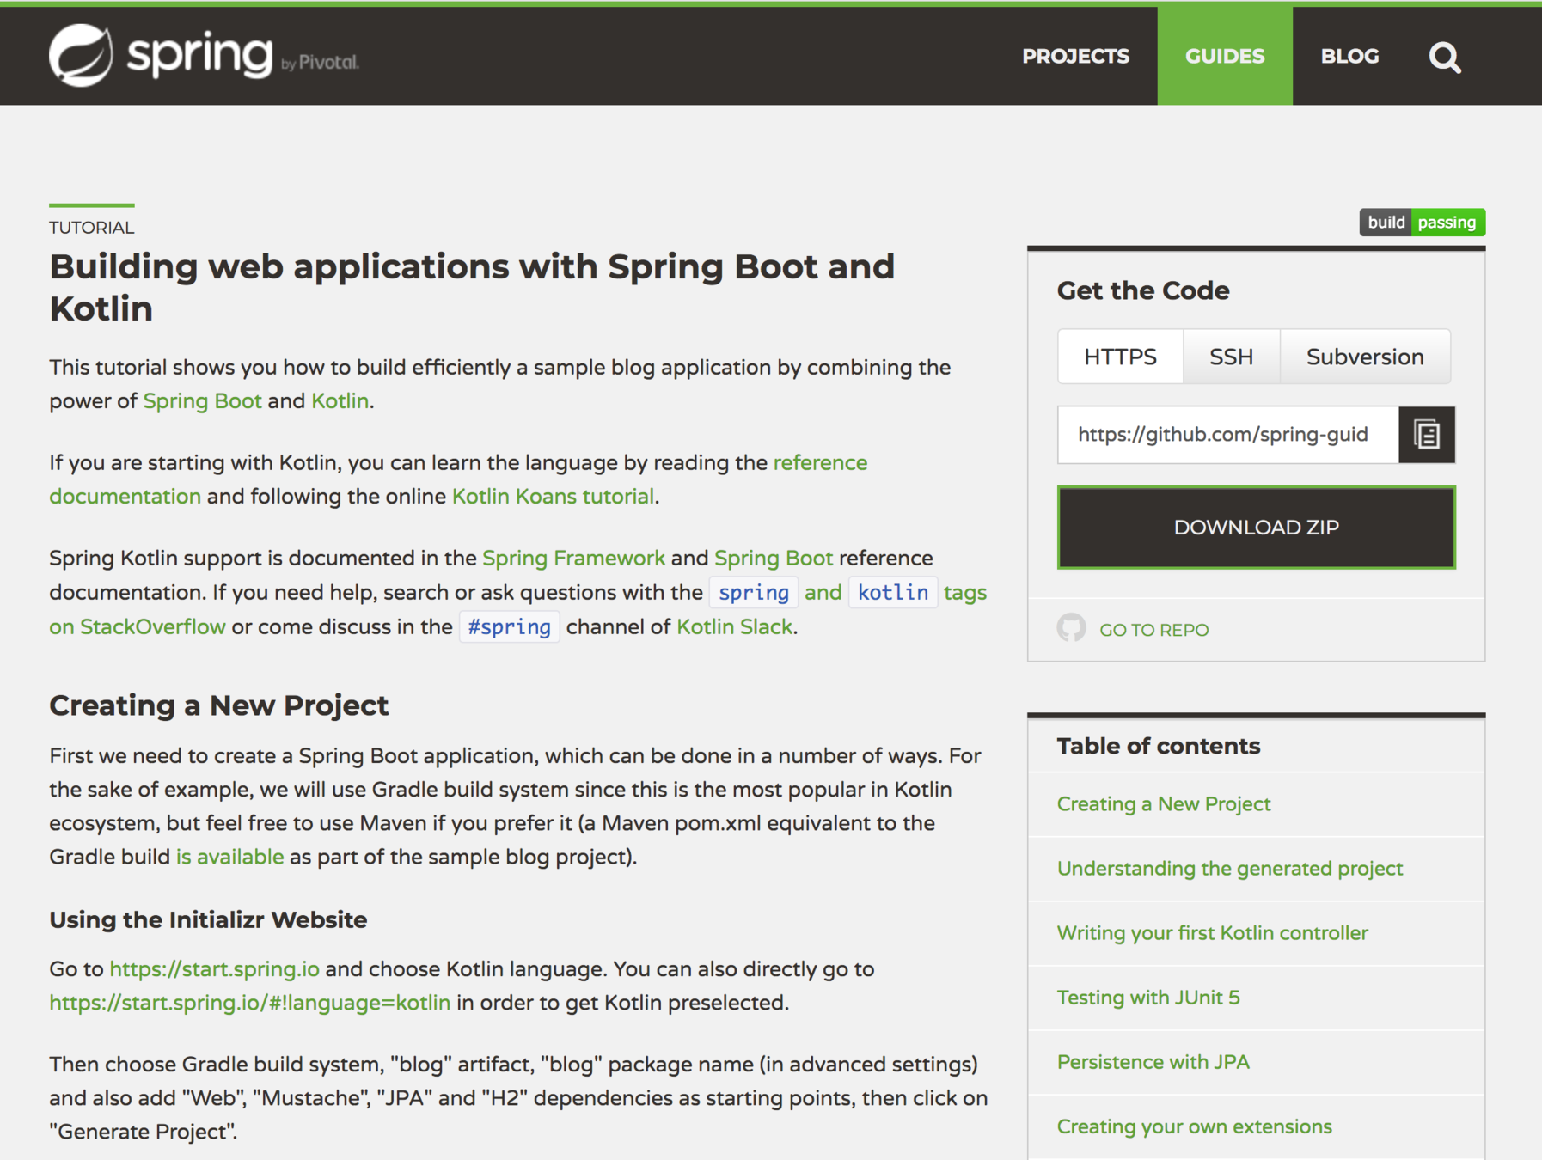Image resolution: width=1542 pixels, height=1160 pixels.
Task: Open https://start.spring.io link
Action: coord(214,969)
